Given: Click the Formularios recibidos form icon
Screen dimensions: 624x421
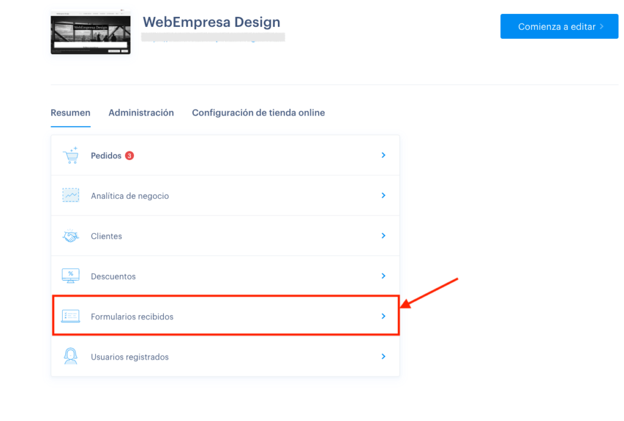Looking at the screenshot, I should tap(71, 316).
